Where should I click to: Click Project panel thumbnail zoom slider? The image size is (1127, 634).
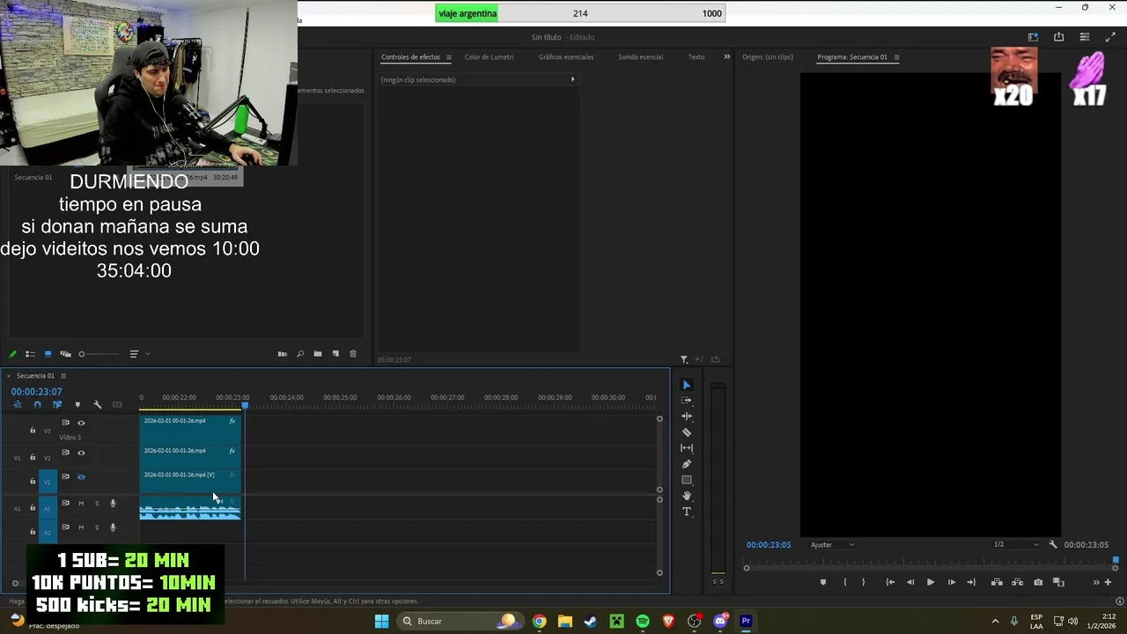point(99,354)
